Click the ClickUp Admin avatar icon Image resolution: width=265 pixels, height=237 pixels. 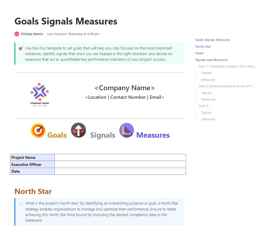pyautogui.click(x=17, y=34)
